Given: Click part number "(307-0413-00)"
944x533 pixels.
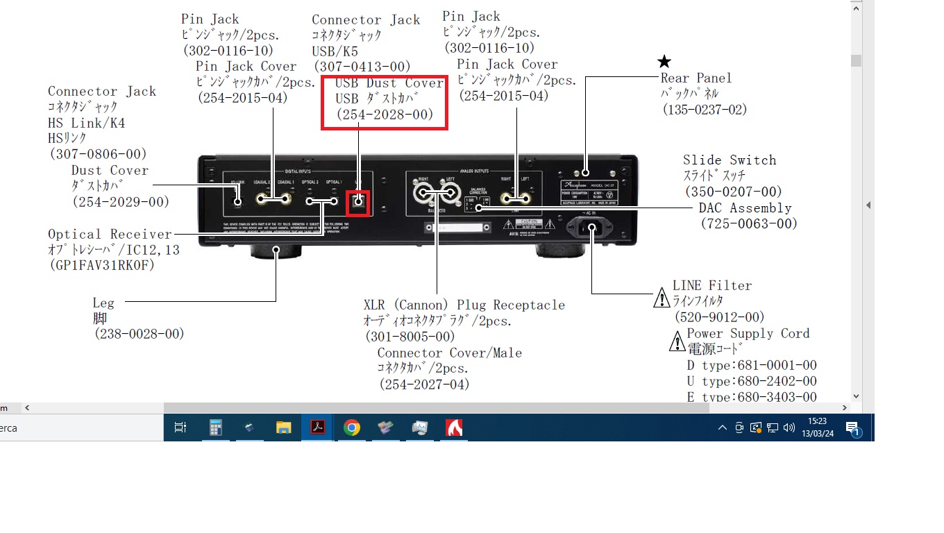Looking at the screenshot, I should click(x=362, y=67).
